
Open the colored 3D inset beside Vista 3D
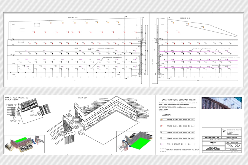click(133, 141)
